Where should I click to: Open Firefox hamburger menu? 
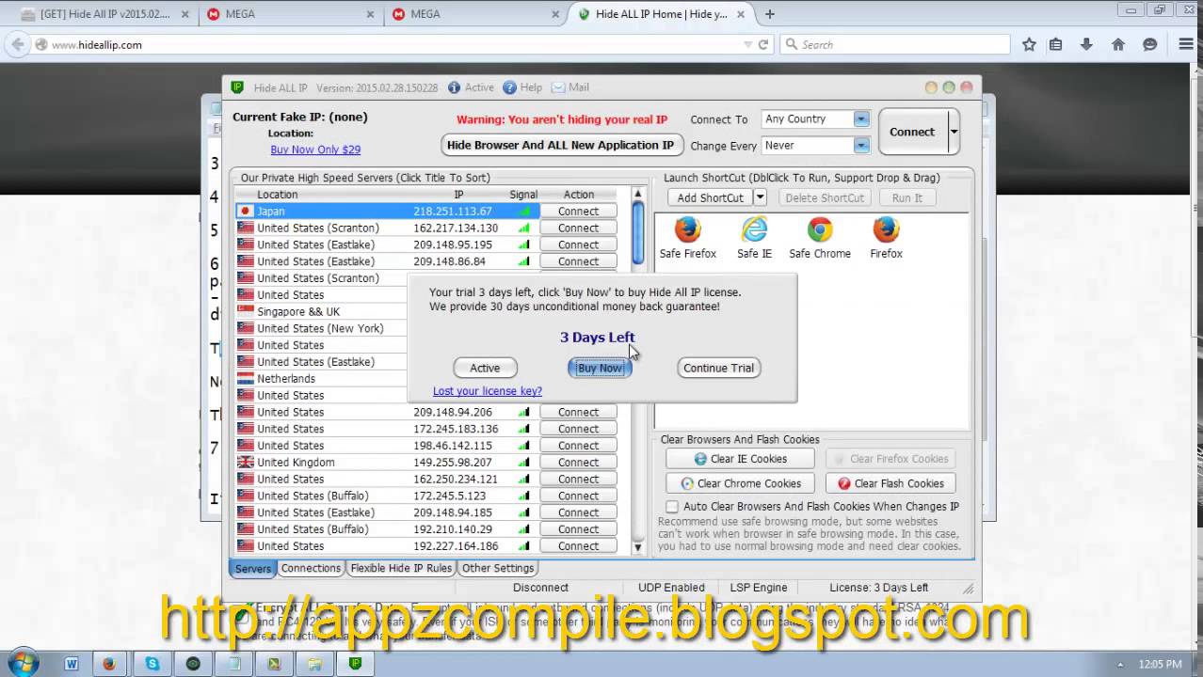click(x=1185, y=44)
